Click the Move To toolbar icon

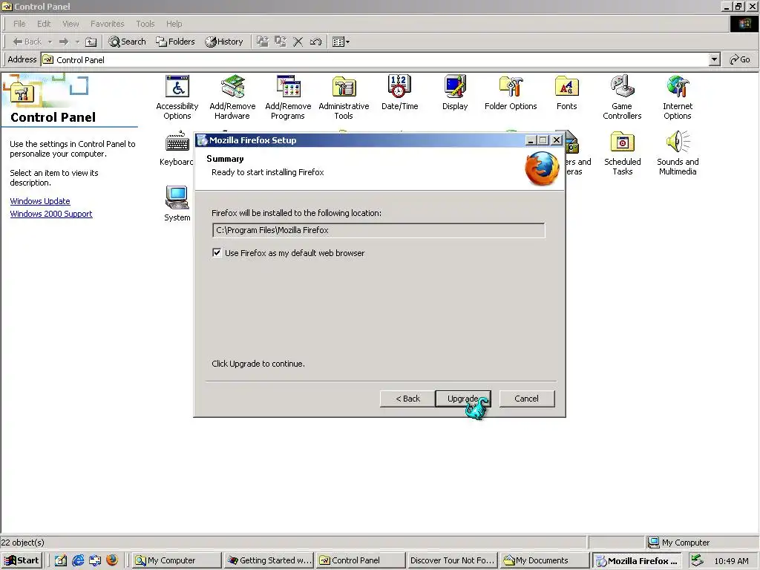coord(262,42)
